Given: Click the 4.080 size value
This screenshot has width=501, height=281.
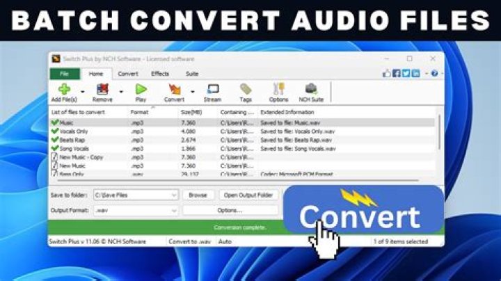Looking at the screenshot, I should pyautogui.click(x=188, y=131).
